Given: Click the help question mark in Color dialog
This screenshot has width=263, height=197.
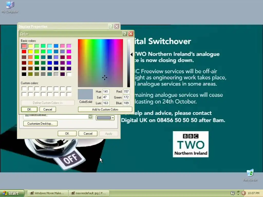Looking at the screenshot, I should [125, 34].
